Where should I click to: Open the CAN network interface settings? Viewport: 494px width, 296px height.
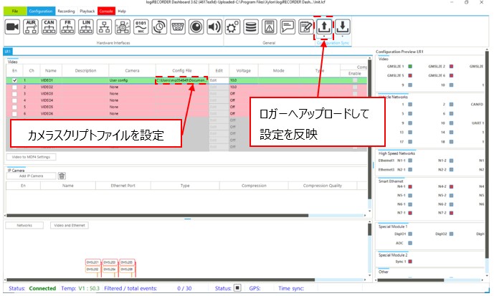pos(49,27)
